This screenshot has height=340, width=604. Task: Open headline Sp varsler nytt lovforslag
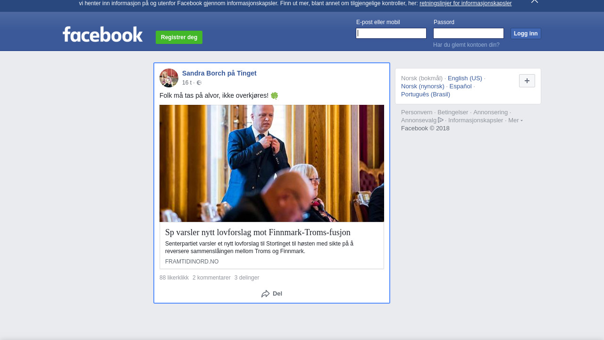click(258, 232)
